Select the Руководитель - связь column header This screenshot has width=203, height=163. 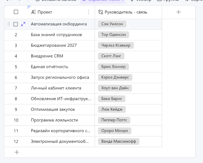(x=128, y=12)
